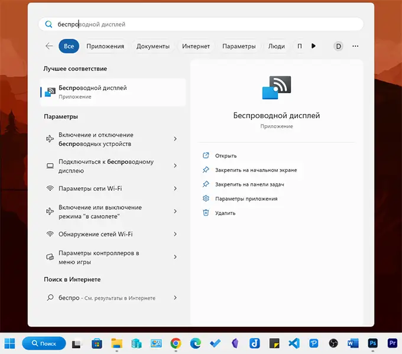Image resolution: width=402 pixels, height=354 pixels.
Task: Click the laptop icon beside Подключиться к беспроводному дисплею
Action: pos(50,166)
